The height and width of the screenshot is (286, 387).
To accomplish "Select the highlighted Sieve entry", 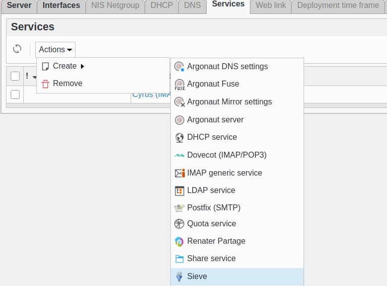I will coord(237,277).
